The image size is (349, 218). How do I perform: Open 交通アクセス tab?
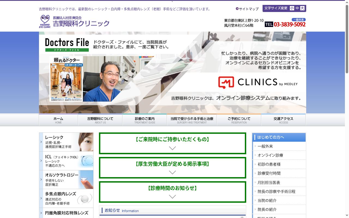click(x=283, y=120)
